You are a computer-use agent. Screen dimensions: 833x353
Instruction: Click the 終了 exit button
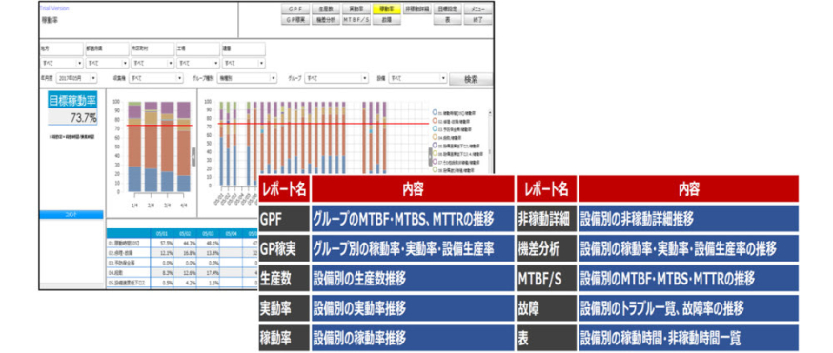click(477, 20)
